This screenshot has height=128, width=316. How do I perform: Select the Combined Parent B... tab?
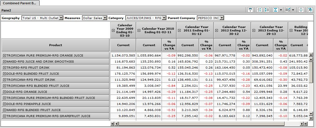tap(19, 3)
